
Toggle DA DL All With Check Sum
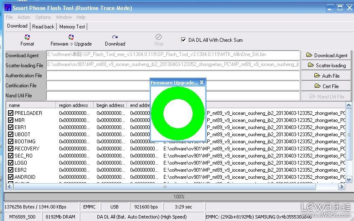[183, 40]
